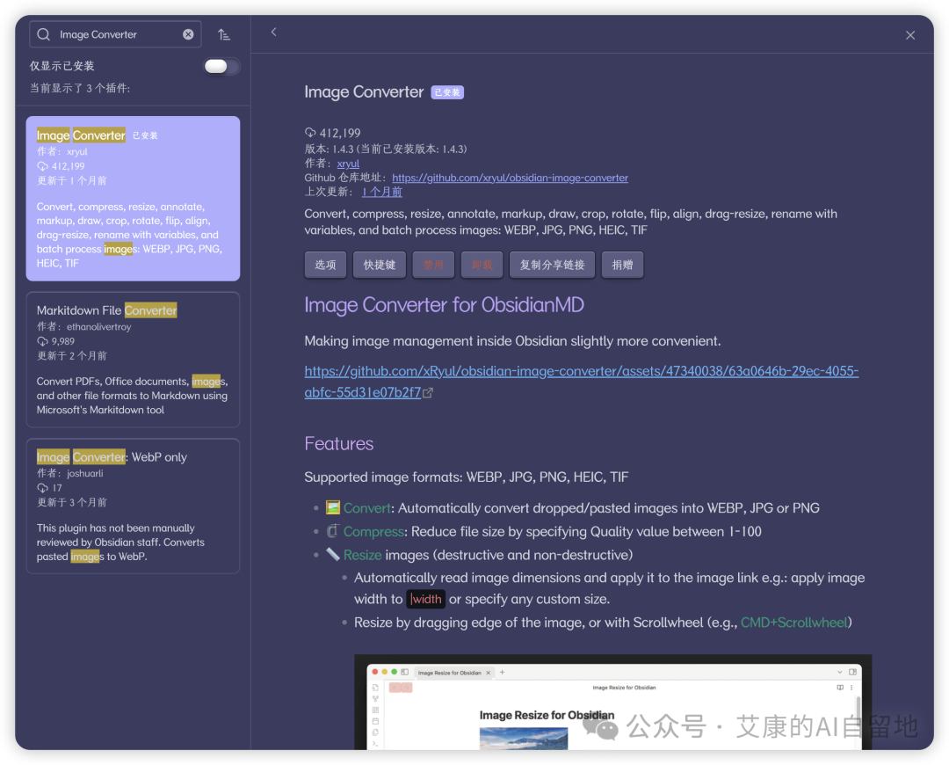Screen dimensions: 949x765
Task: Go back with the left chevron
Action: point(273,33)
